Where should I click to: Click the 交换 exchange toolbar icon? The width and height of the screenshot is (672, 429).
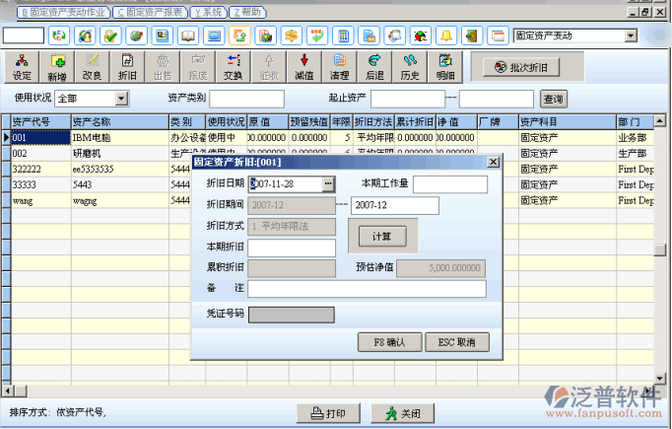[x=233, y=67]
